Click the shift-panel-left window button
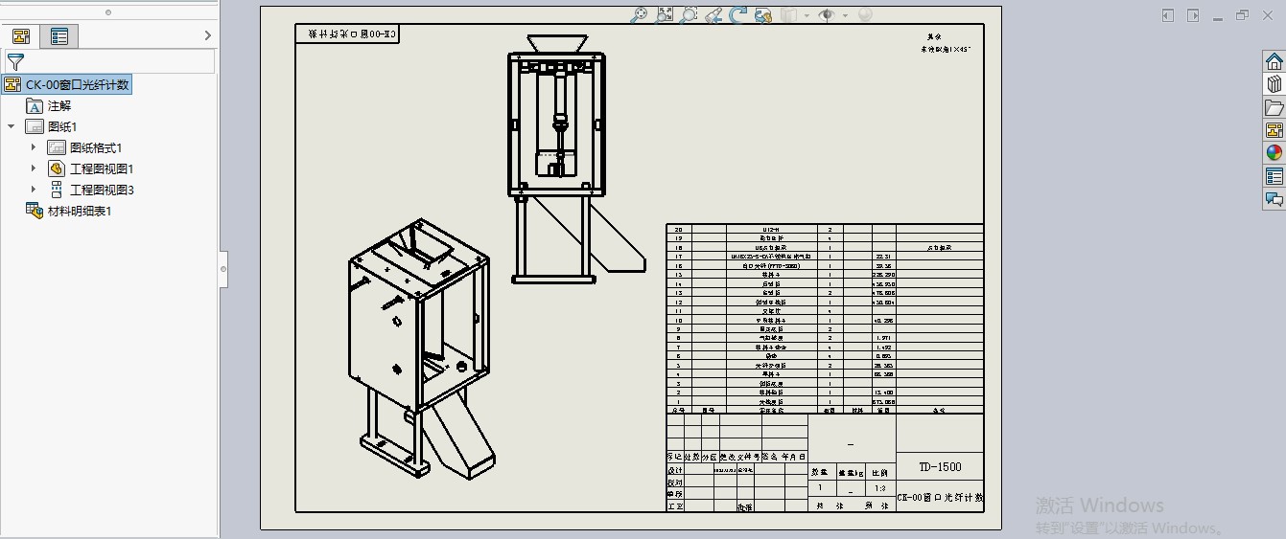 pos(1168,15)
